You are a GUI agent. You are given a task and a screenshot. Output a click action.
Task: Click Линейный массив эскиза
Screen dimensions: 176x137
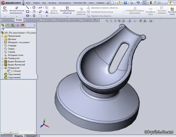tap(100, 12)
